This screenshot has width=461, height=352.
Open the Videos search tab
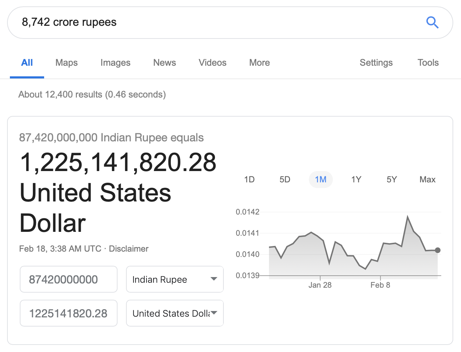212,63
